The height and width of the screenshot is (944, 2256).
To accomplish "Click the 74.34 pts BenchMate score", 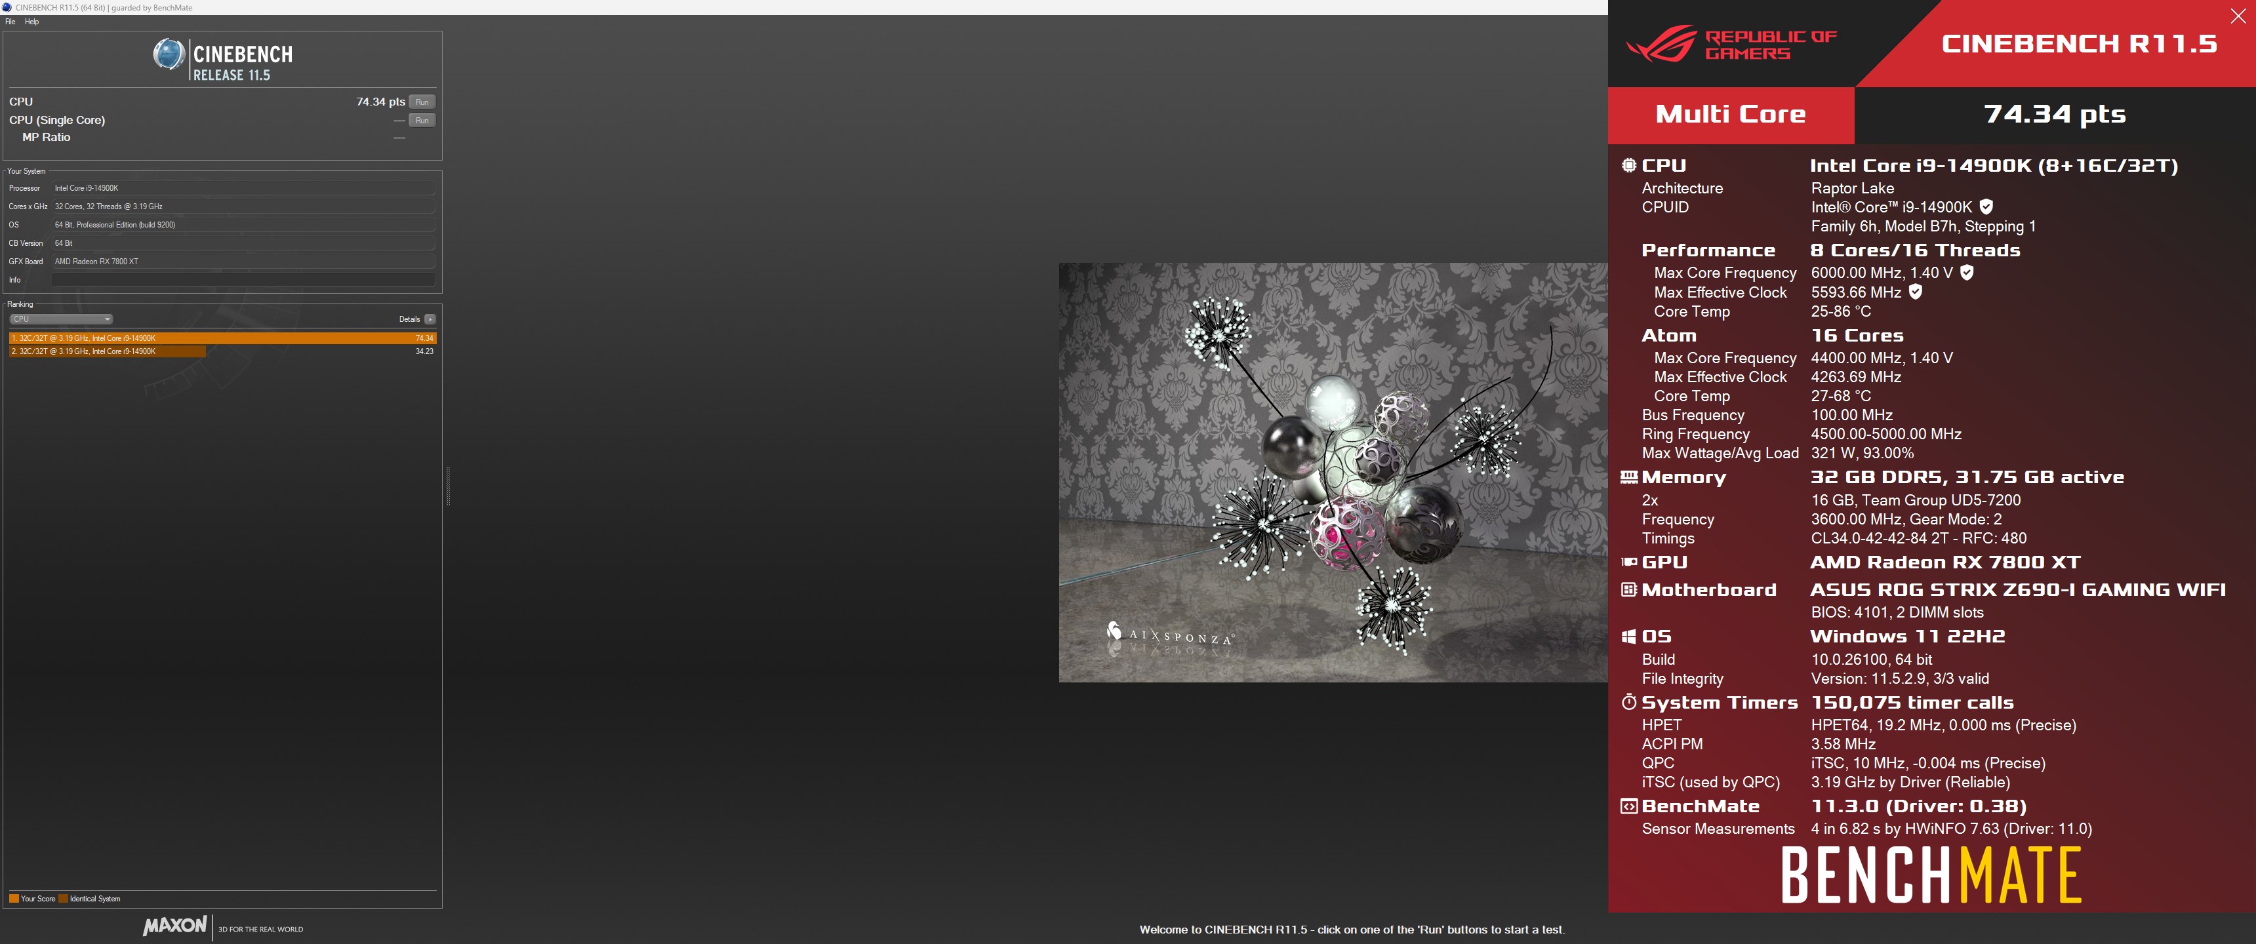I will click(2055, 115).
